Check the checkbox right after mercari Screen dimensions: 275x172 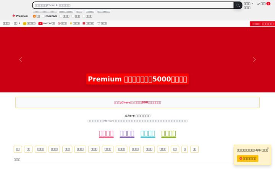(x=61, y=16)
